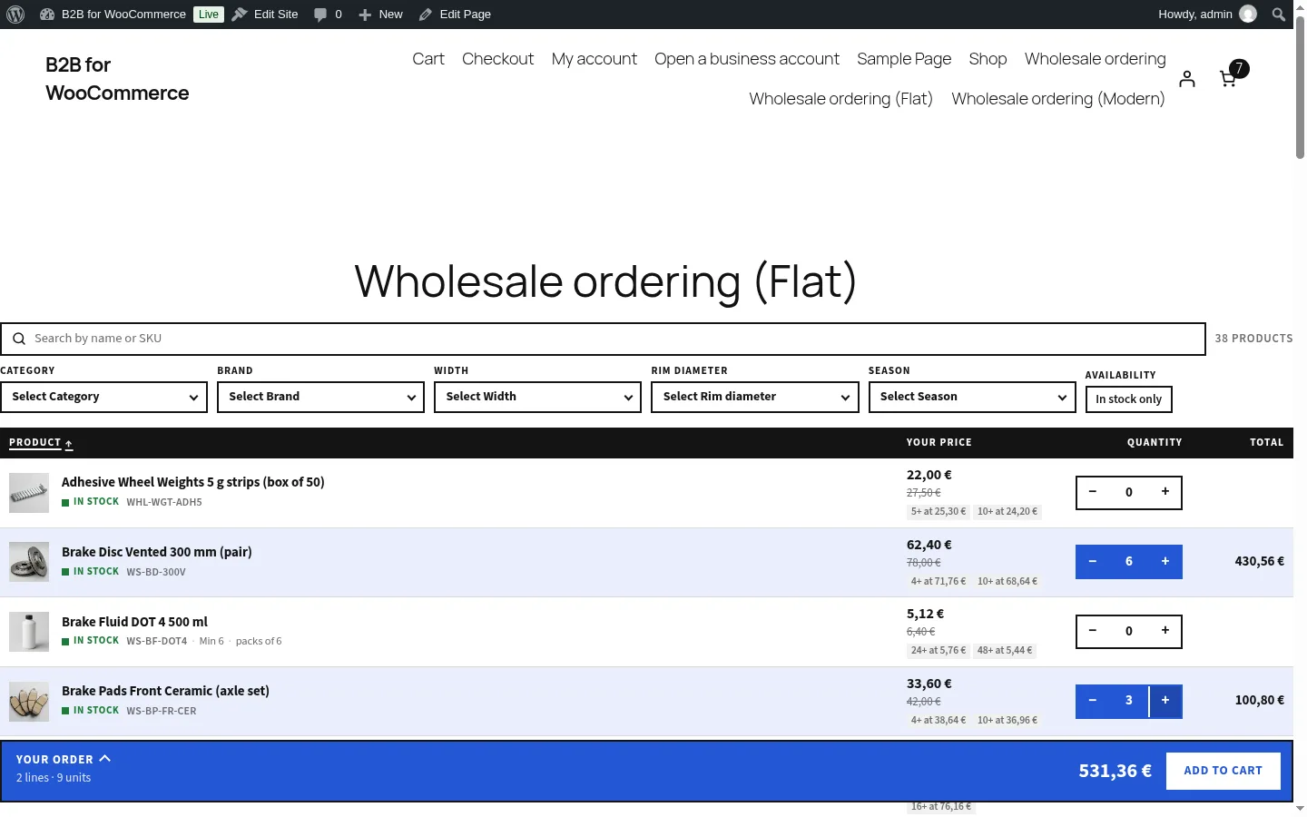Open B2B for WooCommerce dashboard link
Image resolution: width=1307 pixels, height=817 pixels.
point(113,15)
